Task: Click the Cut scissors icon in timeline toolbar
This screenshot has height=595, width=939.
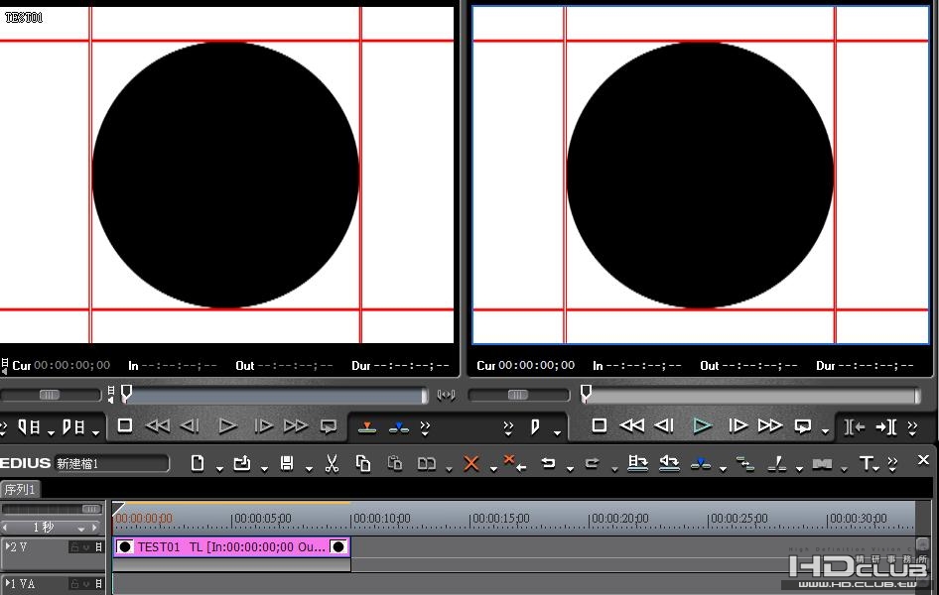Action: pyautogui.click(x=332, y=463)
